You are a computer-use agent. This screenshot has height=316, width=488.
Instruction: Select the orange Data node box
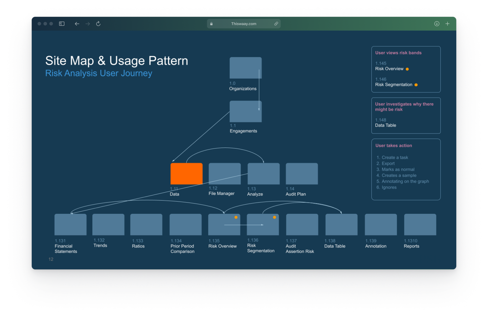click(x=186, y=173)
